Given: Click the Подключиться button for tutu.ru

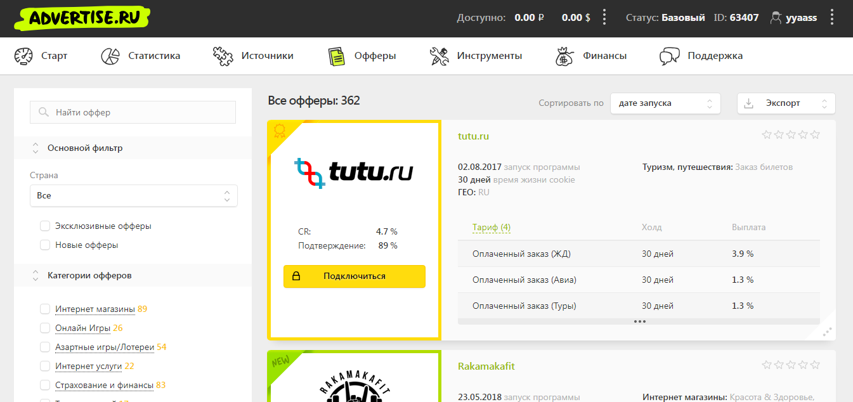Looking at the screenshot, I should coord(355,276).
